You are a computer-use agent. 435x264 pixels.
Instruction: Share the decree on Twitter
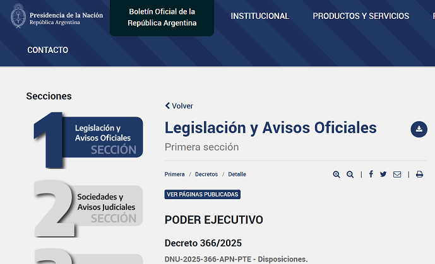click(x=383, y=175)
